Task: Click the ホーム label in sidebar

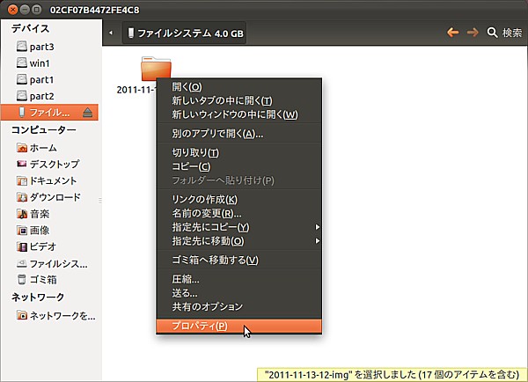Action: click(43, 148)
